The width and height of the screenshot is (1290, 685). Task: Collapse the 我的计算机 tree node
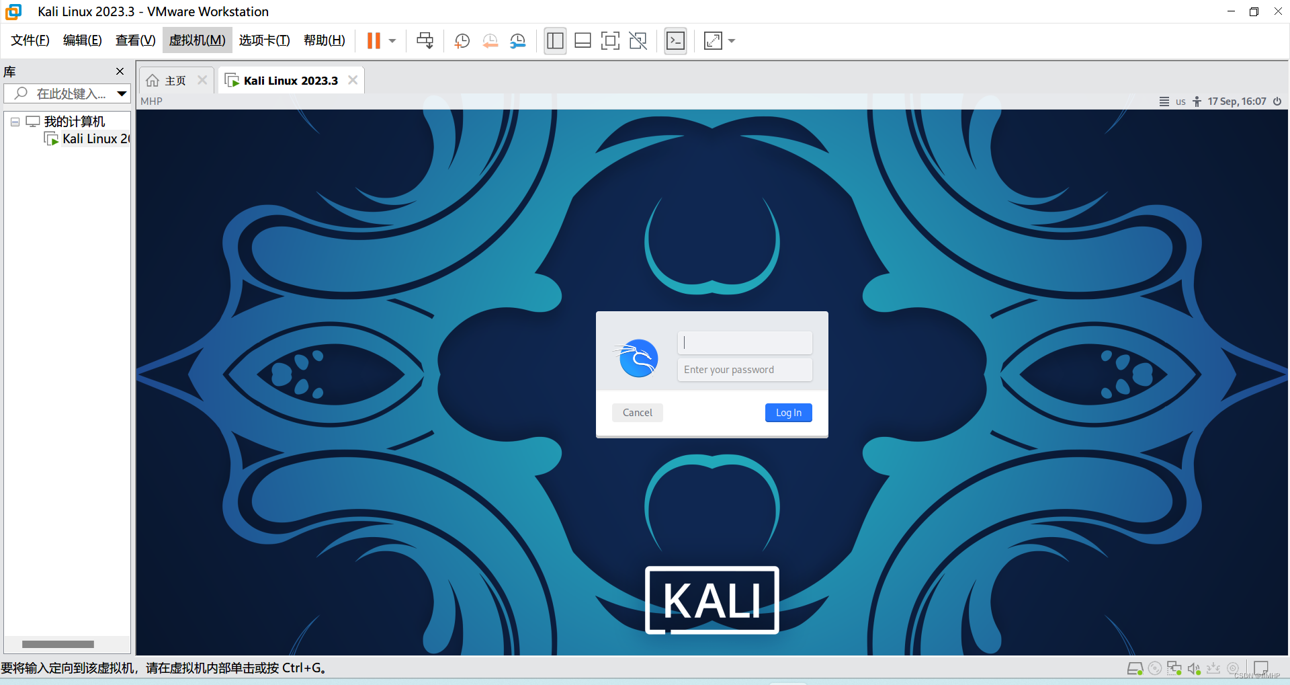click(x=15, y=122)
